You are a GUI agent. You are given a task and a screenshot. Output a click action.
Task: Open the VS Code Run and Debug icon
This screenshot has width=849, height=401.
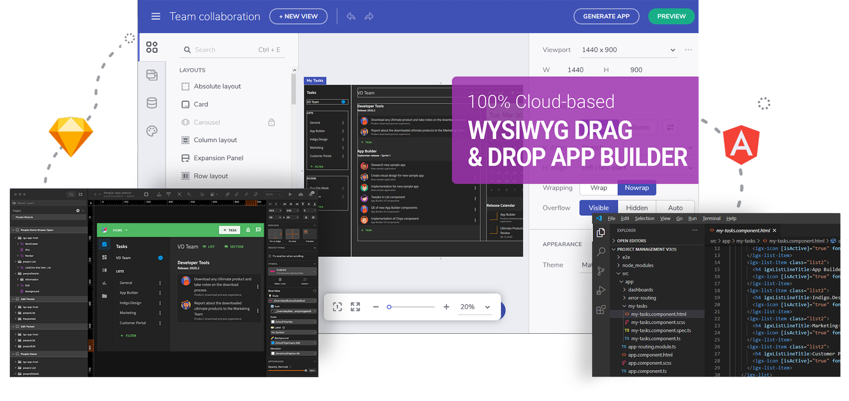[x=601, y=290]
